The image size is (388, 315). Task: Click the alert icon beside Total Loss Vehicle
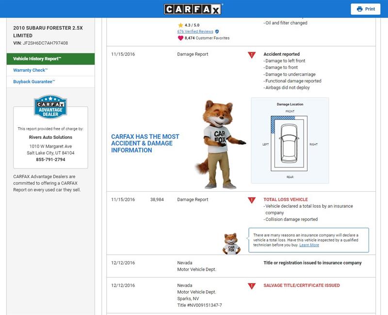pos(251,200)
